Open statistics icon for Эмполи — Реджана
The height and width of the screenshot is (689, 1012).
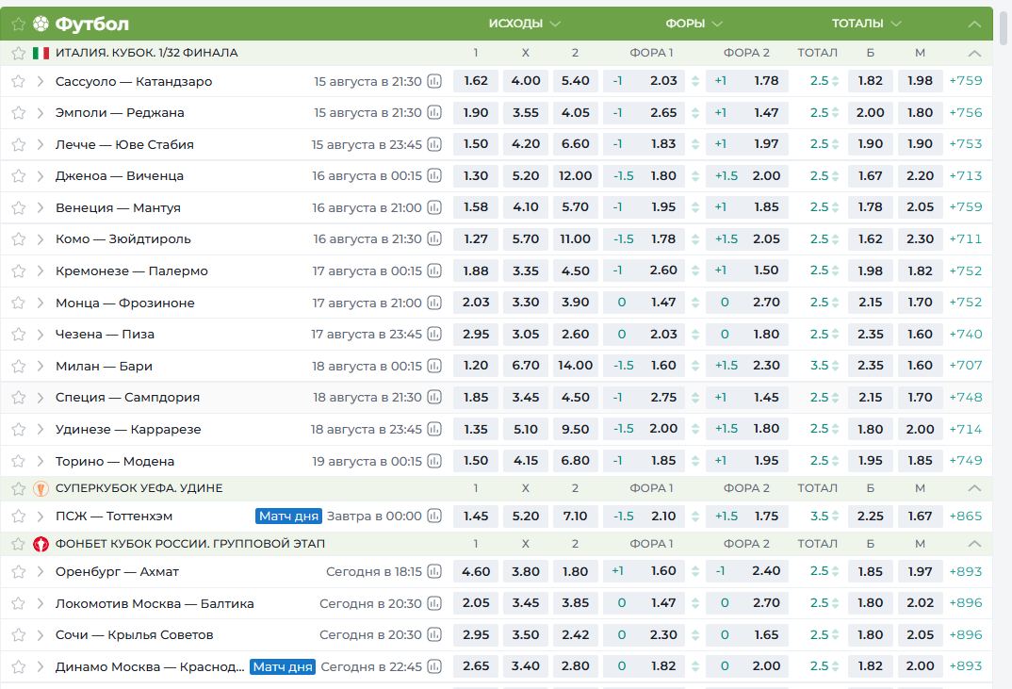coord(434,113)
